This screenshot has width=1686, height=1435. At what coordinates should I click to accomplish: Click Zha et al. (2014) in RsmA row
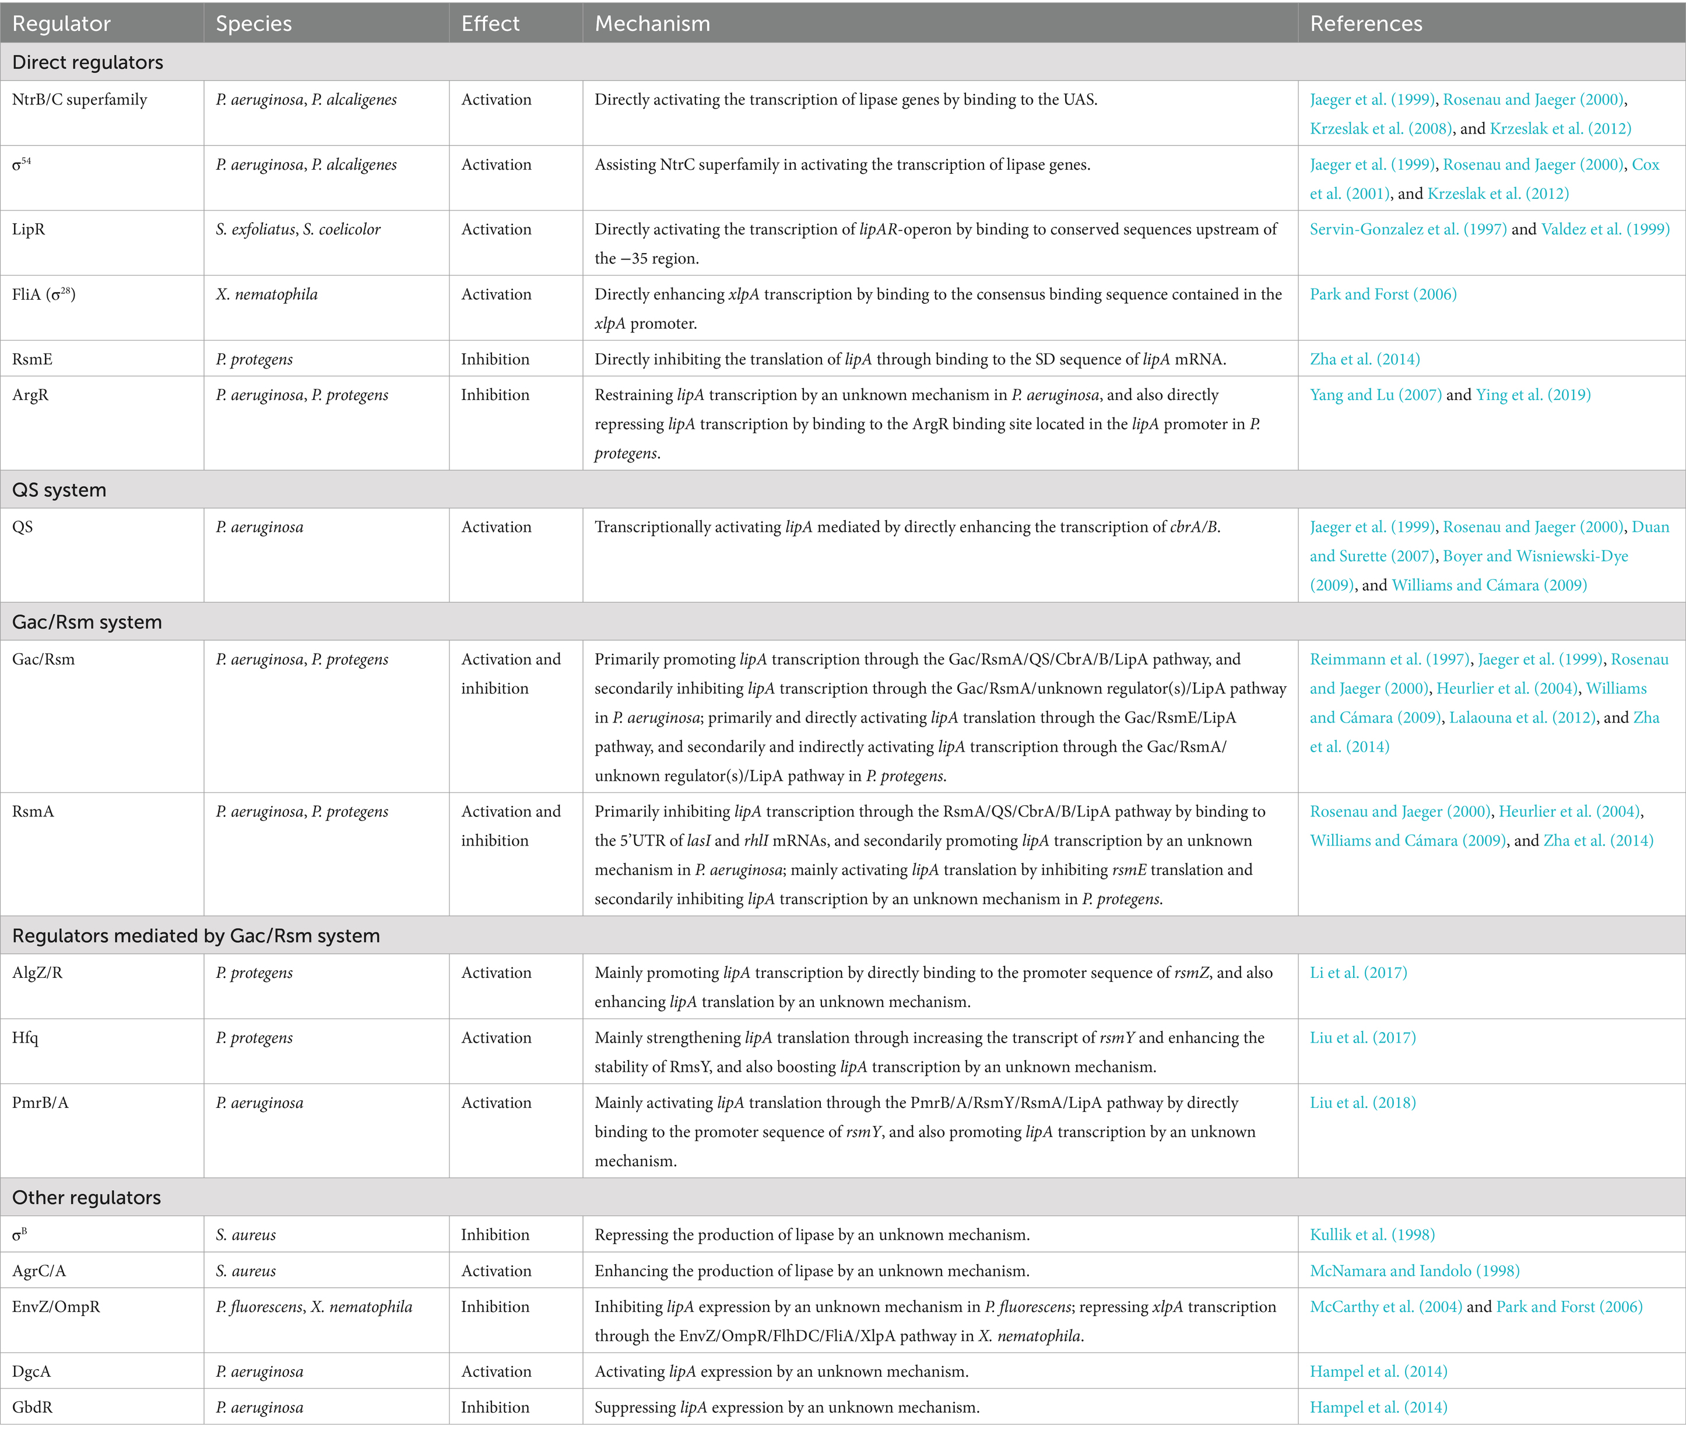click(x=1598, y=841)
